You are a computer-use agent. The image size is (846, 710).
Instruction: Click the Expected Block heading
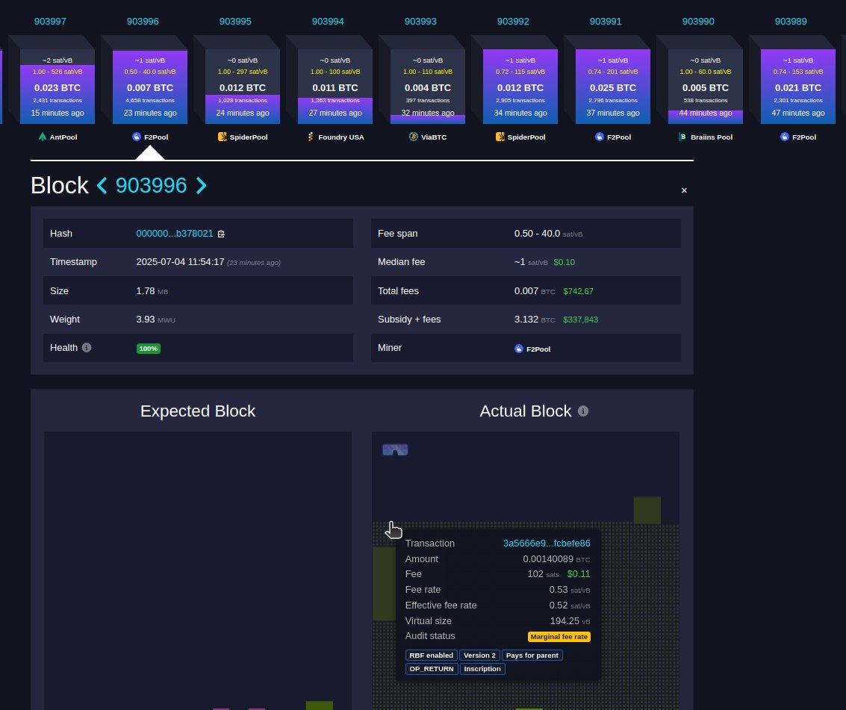coord(198,411)
